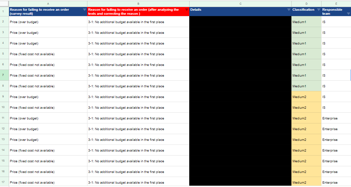
Task: Open filter dropdown in Details header
Action: click(x=289, y=10)
